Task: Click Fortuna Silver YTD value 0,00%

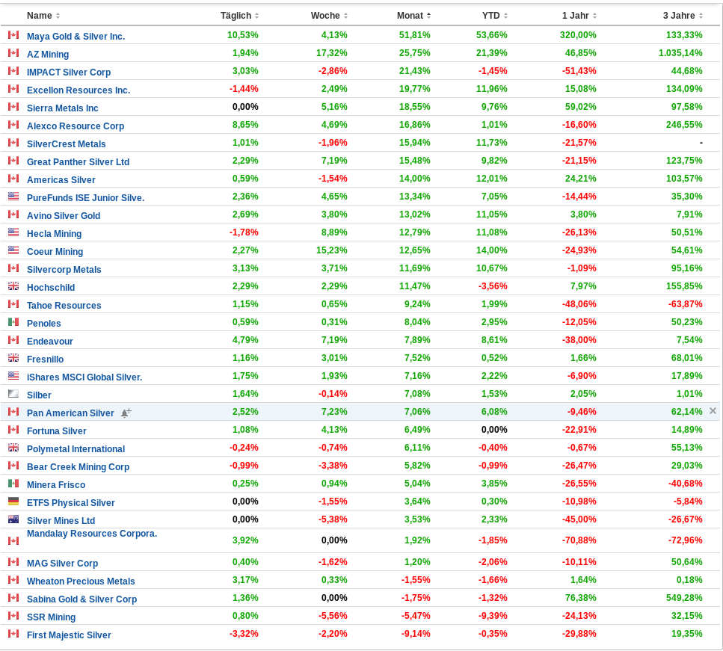Action: click(494, 430)
